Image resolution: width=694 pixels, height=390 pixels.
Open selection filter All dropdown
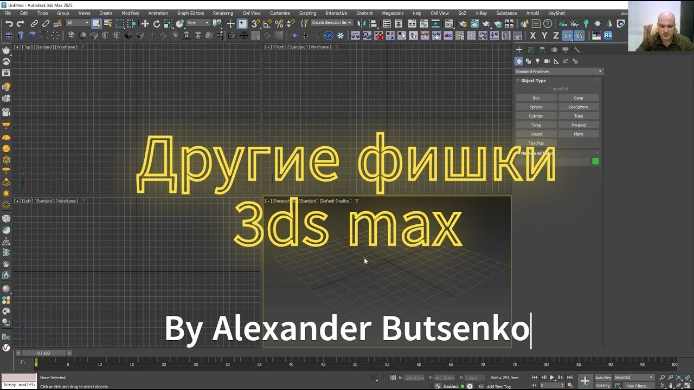tap(78, 23)
